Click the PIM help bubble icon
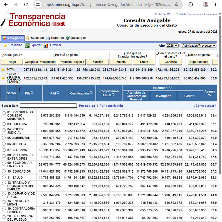The image size is (222, 222). [58, 93]
